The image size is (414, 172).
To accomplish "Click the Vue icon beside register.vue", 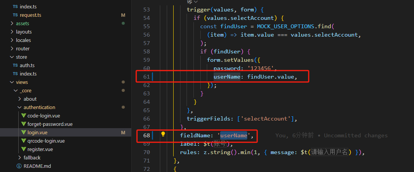I will 23,149.
